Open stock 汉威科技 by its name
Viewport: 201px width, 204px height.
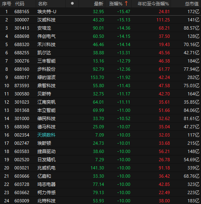pyautogui.click(x=46, y=20)
